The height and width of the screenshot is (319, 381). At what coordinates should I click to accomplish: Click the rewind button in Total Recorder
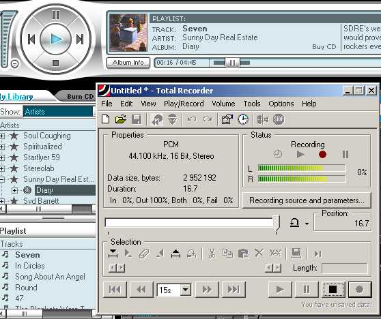[x=141, y=290]
